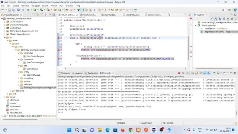
Task: Open the File menu
Action: pos(3,6)
